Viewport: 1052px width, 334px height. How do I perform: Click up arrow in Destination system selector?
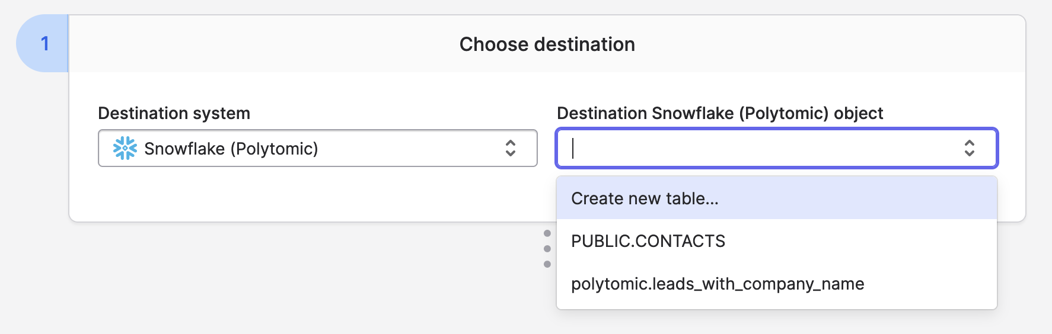pos(511,143)
